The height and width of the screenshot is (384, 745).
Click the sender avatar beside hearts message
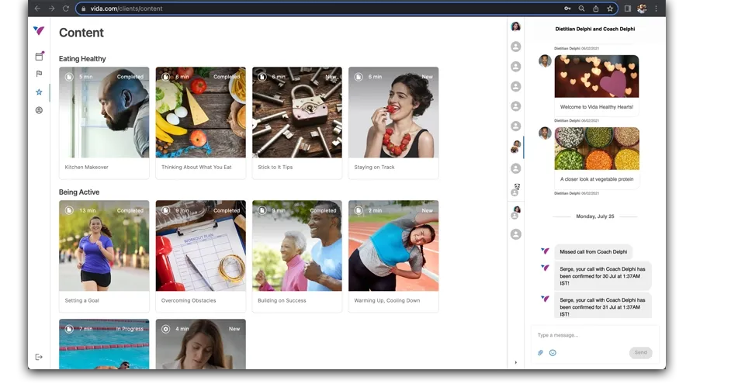(x=545, y=61)
